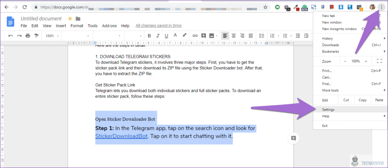Click the add comment toolbar icon

[204, 36]
